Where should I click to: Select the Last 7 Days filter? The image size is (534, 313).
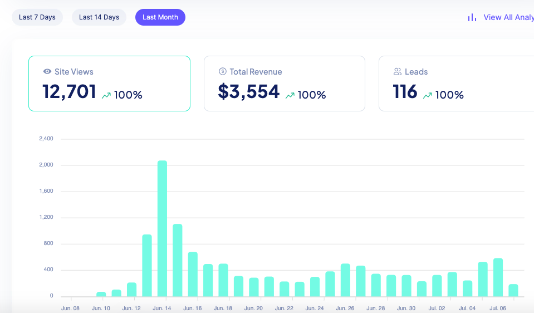pyautogui.click(x=37, y=17)
